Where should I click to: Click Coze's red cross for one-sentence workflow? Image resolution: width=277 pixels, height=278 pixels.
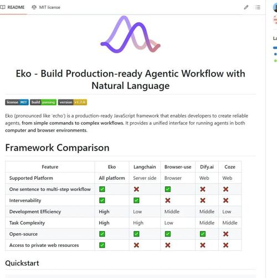tap(225, 189)
